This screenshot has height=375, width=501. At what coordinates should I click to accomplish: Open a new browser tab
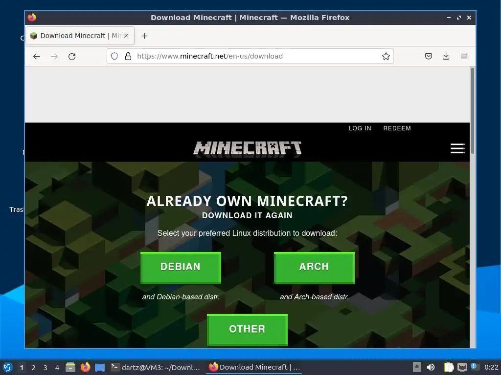tap(144, 36)
